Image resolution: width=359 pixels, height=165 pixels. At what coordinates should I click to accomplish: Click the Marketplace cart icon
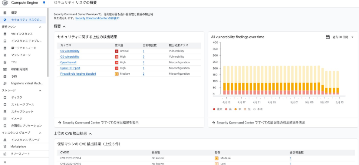point(5,147)
